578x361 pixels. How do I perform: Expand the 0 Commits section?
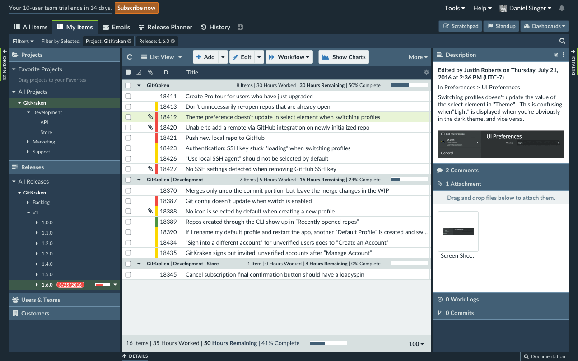click(x=501, y=313)
